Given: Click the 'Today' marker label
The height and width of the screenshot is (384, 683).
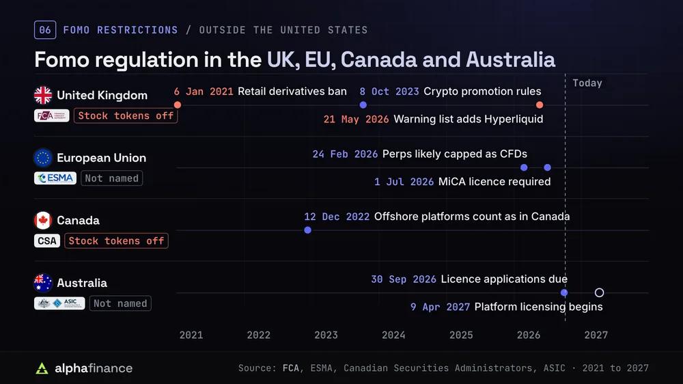Looking at the screenshot, I should pos(587,83).
